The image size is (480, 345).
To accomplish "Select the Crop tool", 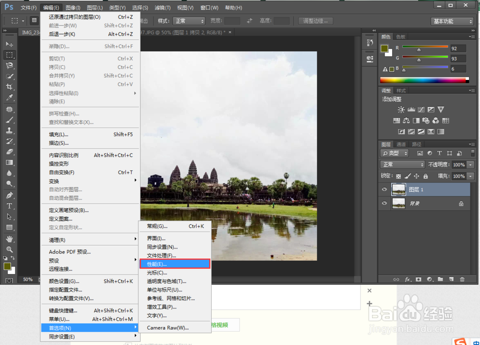I will pos(10,87).
